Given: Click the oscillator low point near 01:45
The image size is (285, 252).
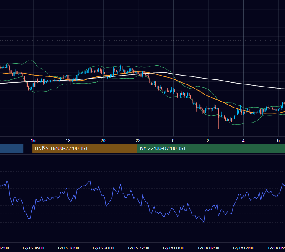Looking at the screenshot, I should point(204,222).
